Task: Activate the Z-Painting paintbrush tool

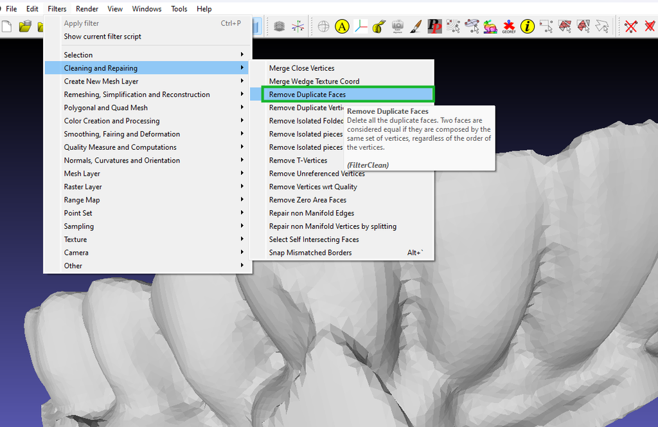Action: pyautogui.click(x=416, y=26)
